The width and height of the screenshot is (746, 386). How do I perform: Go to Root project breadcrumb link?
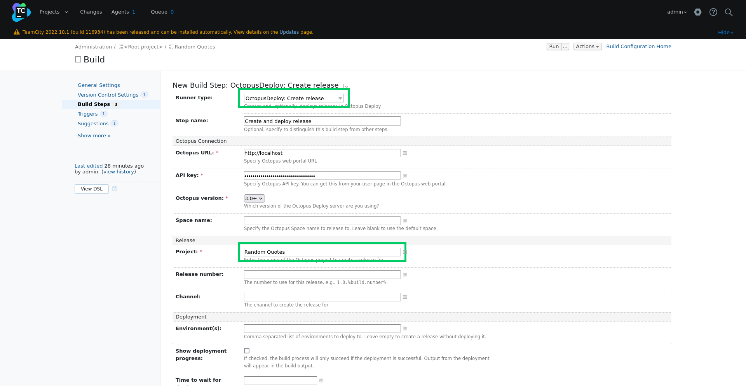(143, 47)
